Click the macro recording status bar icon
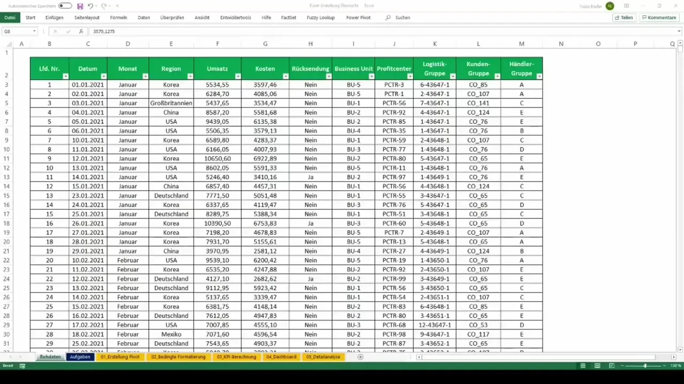 22,366
